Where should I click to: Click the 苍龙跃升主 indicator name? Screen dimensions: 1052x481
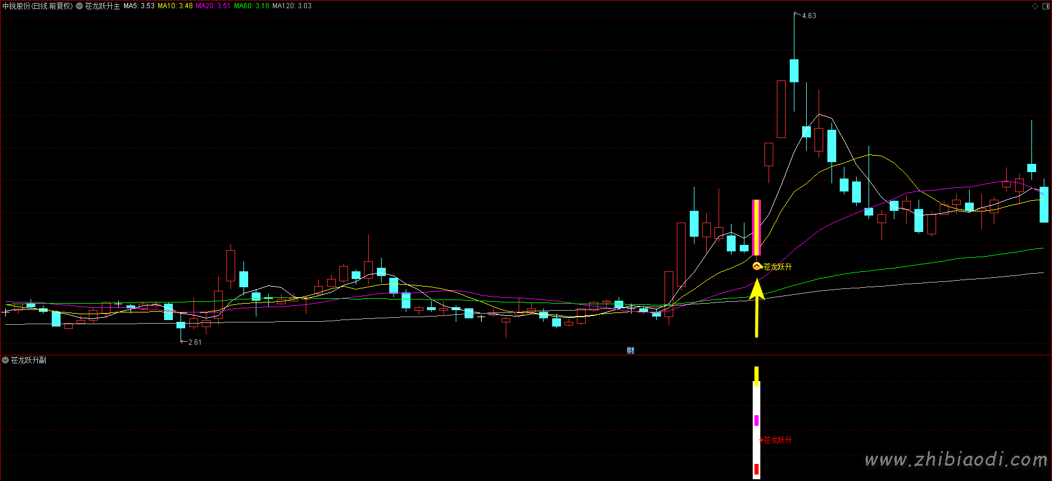102,6
